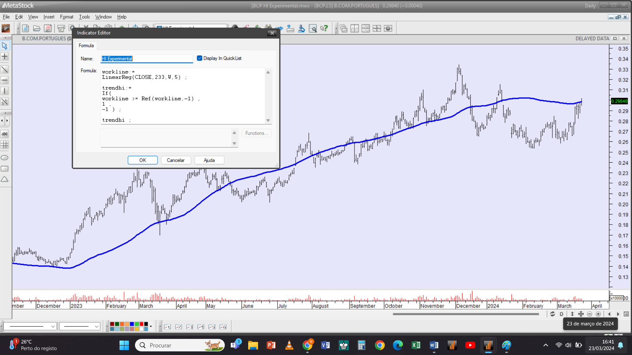
Task: Click the zoom in plus icon
Action: (598, 314)
